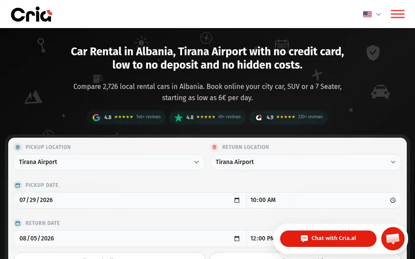The height and width of the screenshot is (259, 415).
Task: Open Cria 230+ reviews badge
Action: pyautogui.click(x=289, y=117)
